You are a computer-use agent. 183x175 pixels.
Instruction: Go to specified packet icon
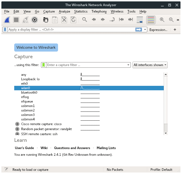pos(112,20)
